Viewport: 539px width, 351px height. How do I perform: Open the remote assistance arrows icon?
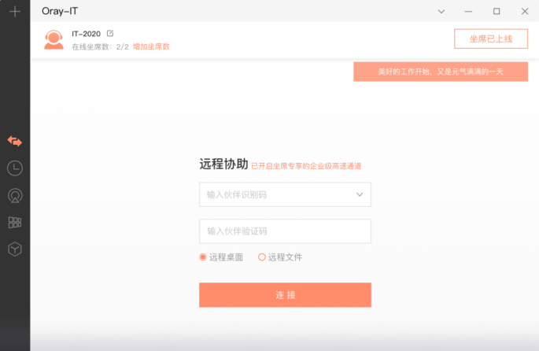click(14, 141)
